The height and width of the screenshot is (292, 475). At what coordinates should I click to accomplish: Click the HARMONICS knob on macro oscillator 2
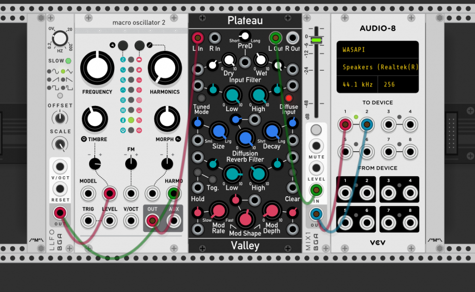[x=165, y=68]
